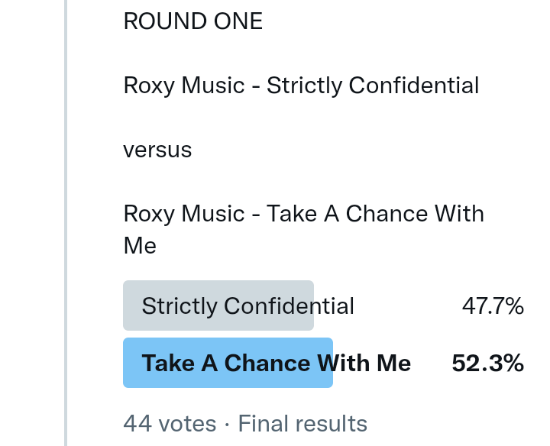Image resolution: width=550 pixels, height=446 pixels.
Task: Click the word "versus" in the tweet
Action: click(x=157, y=150)
